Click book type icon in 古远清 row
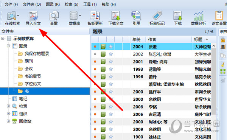The height and width of the screenshot is (140, 227). pyautogui.click(x=103, y=114)
